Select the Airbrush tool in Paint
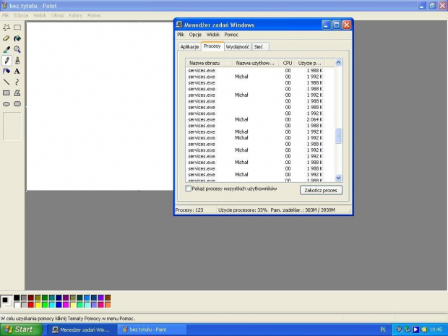Image resolution: width=448 pixels, height=336 pixels. coord(7,71)
